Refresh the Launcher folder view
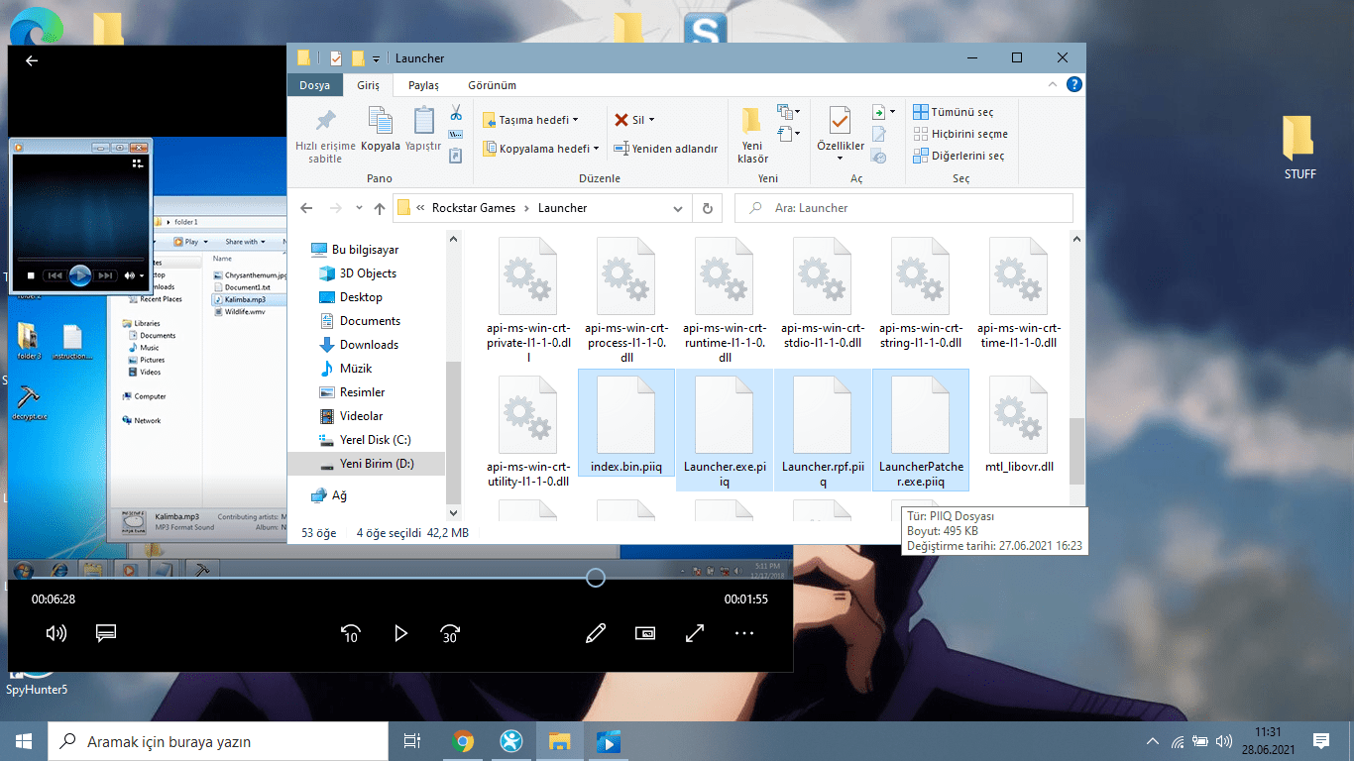The width and height of the screenshot is (1354, 761). (707, 208)
